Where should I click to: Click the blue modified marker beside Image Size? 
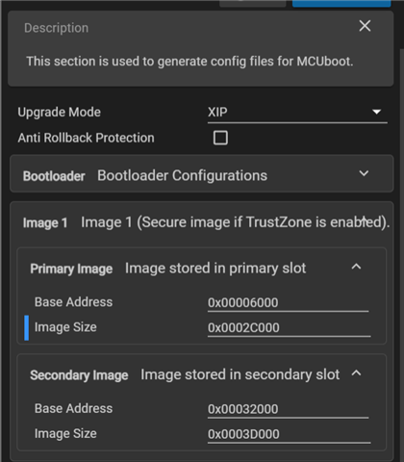click(27, 328)
